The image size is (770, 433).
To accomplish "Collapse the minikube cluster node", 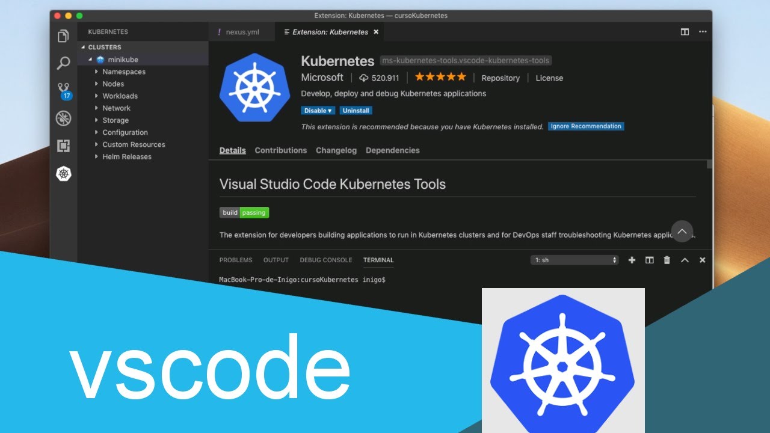I will point(90,60).
